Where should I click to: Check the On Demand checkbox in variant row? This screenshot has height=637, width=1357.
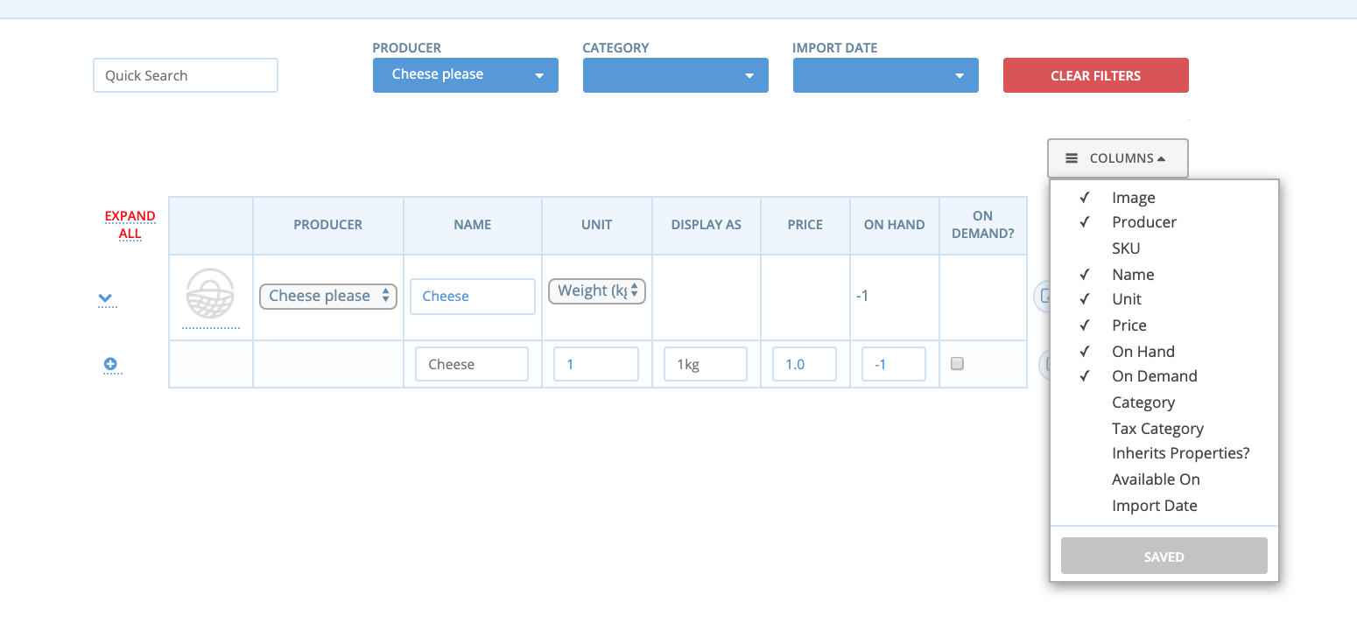click(957, 364)
